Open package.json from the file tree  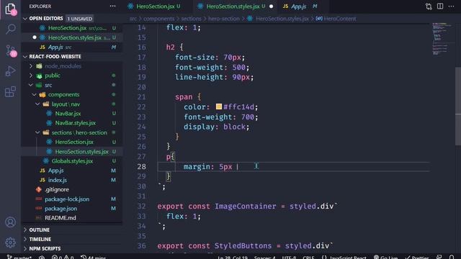coord(61,209)
